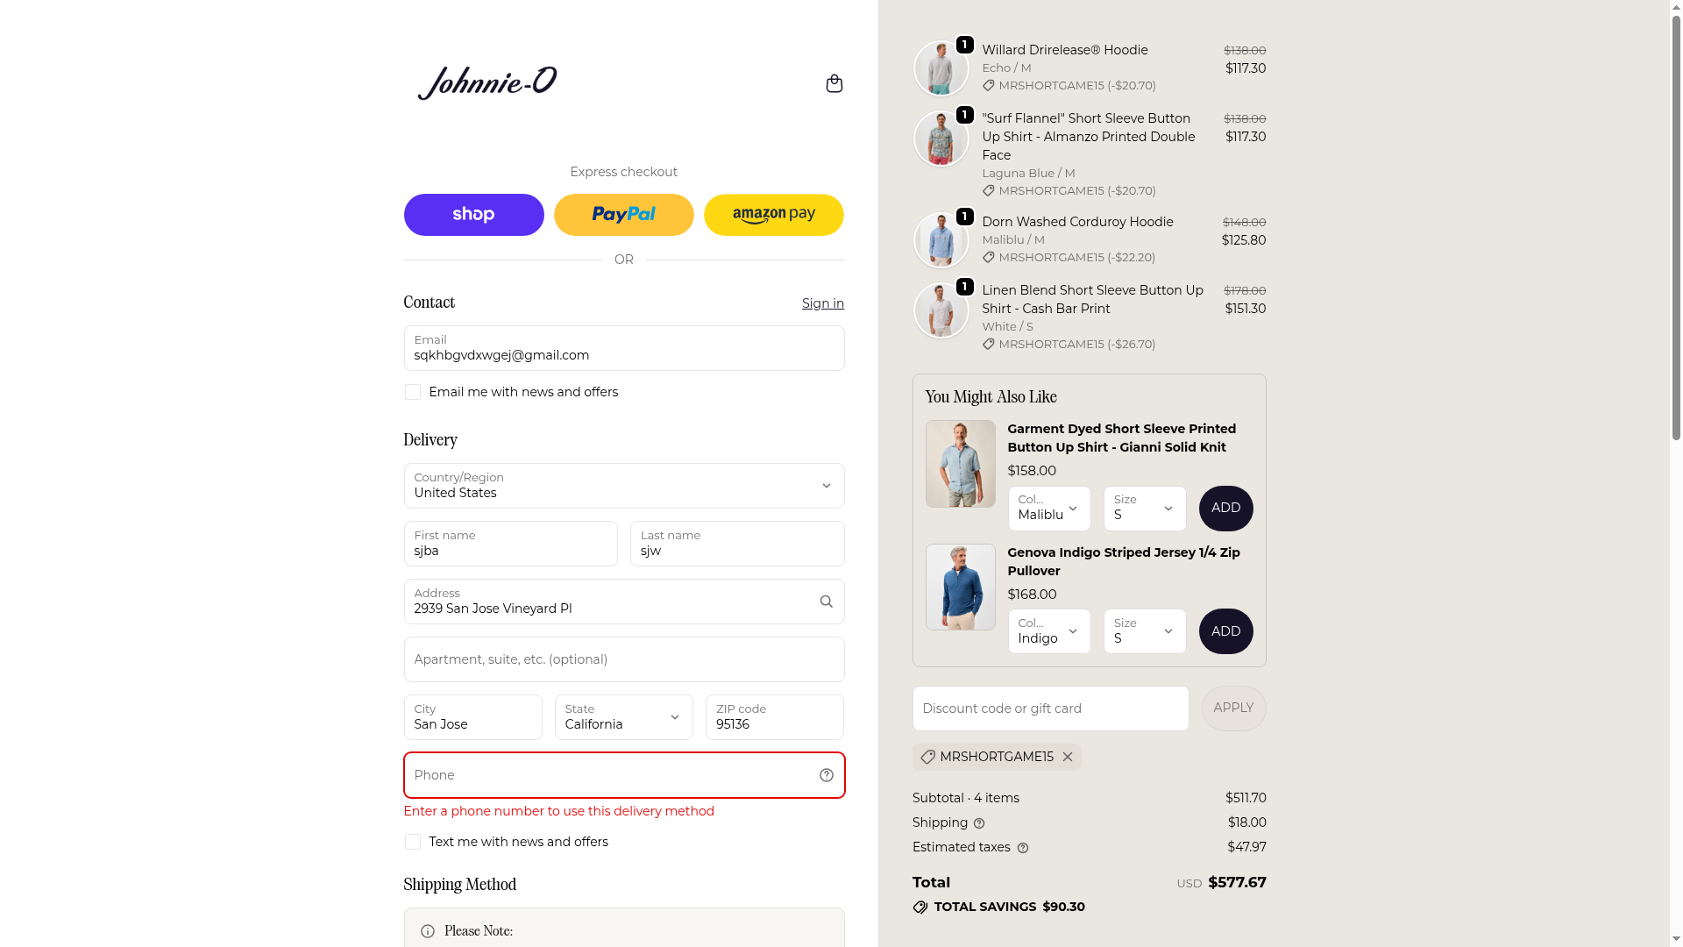Click the Johnnie-O logo
The width and height of the screenshot is (1683, 947).
pos(486,83)
